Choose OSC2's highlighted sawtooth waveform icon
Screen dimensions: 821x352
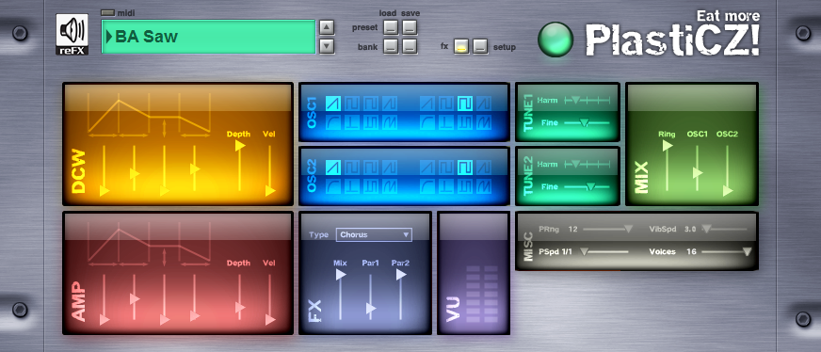tap(333, 168)
